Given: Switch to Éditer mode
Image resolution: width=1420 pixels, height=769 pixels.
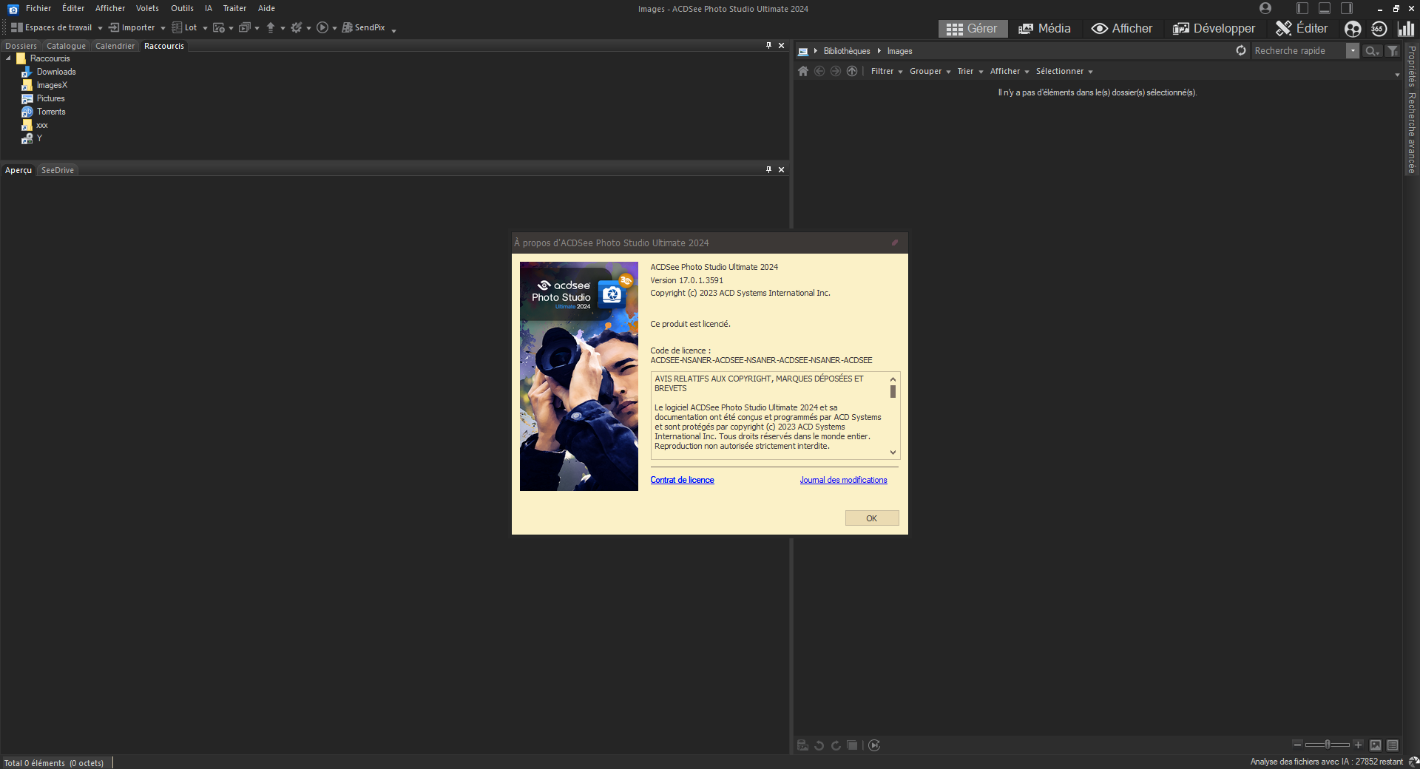Looking at the screenshot, I should 1302,29.
